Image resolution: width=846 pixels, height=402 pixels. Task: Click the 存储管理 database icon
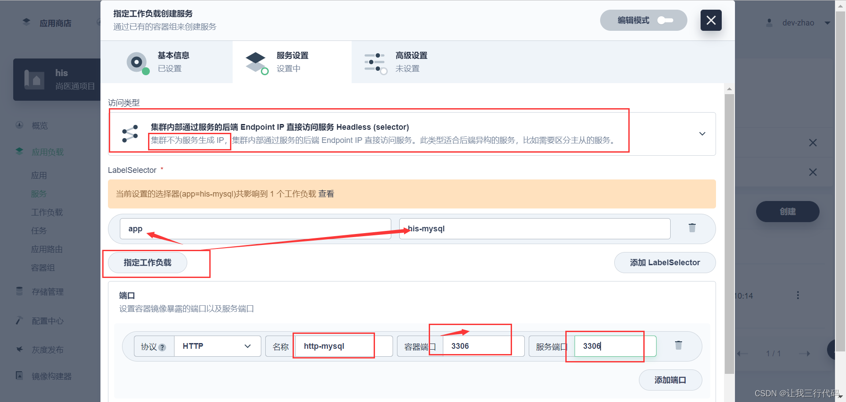[x=19, y=291]
